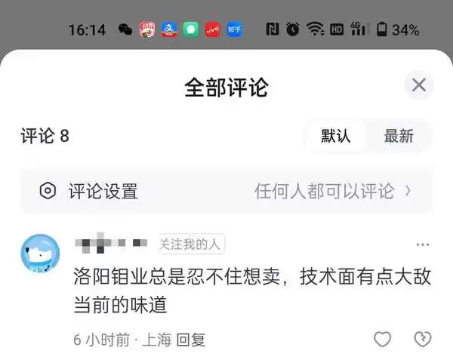Switch to 最新 comment sorting
This screenshot has width=453, height=363.
pos(399,136)
